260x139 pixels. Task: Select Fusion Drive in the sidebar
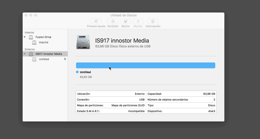[x=43, y=37]
